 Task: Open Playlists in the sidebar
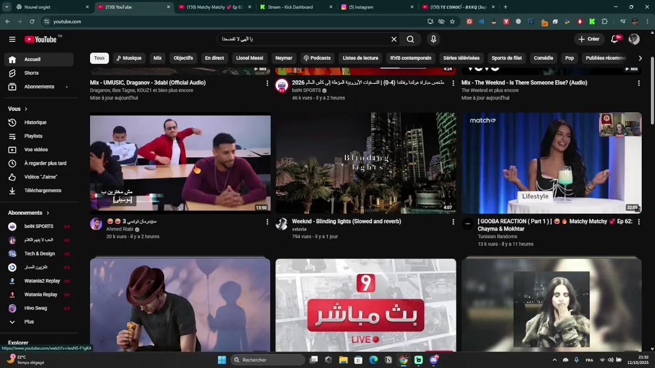[x=39, y=136]
